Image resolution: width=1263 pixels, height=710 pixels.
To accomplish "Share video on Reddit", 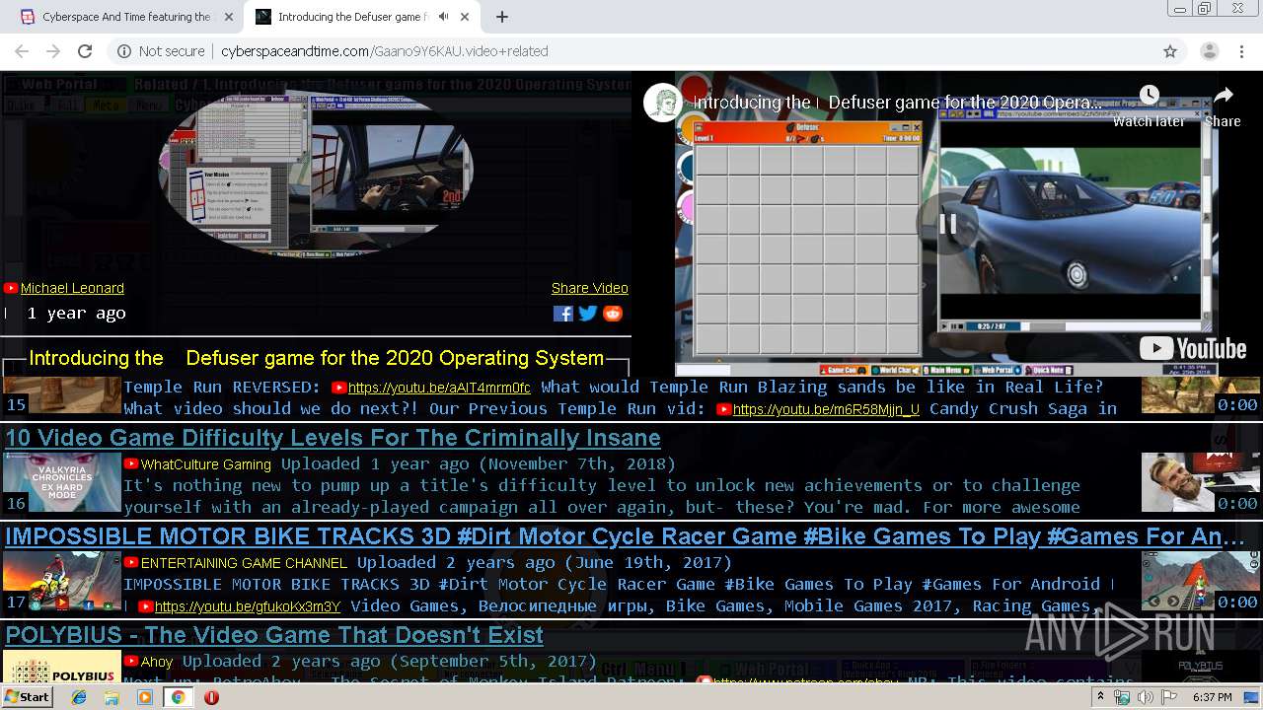I will (613, 314).
